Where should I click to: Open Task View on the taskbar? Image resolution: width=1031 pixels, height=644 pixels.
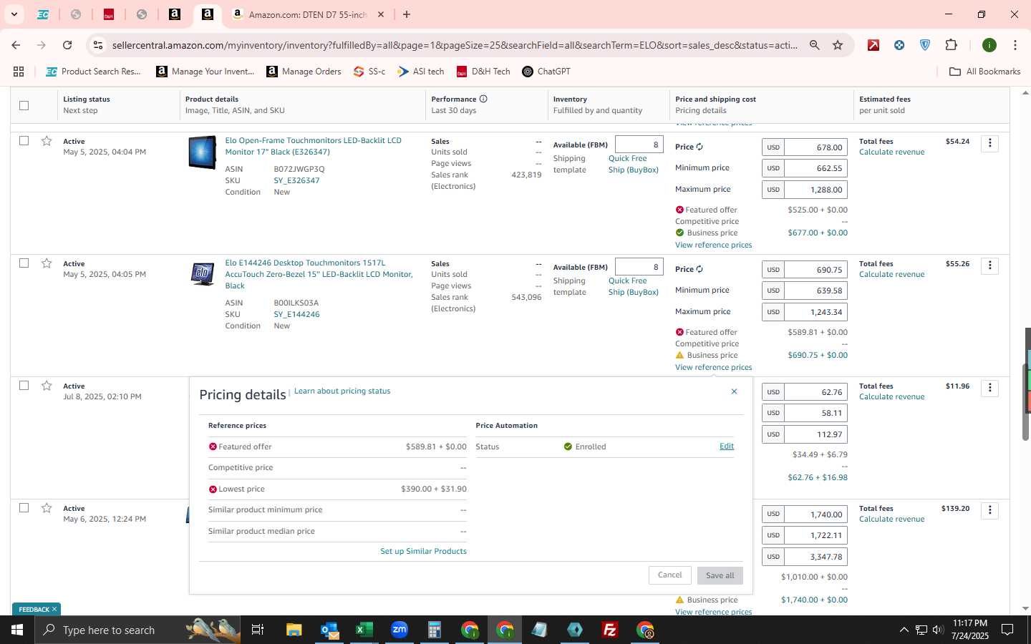[257, 630]
